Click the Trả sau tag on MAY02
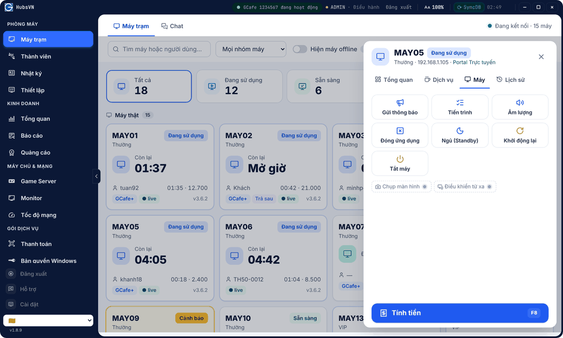The image size is (563, 338). pyautogui.click(x=264, y=199)
